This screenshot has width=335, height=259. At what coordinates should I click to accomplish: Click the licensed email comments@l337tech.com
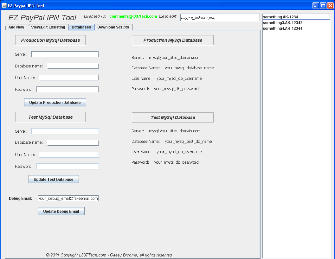click(x=133, y=16)
